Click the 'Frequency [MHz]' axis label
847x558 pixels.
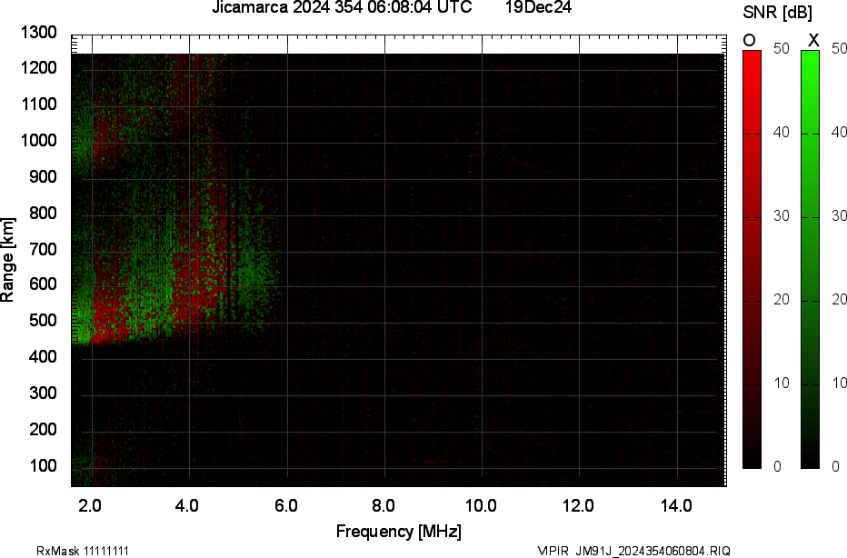point(399,531)
